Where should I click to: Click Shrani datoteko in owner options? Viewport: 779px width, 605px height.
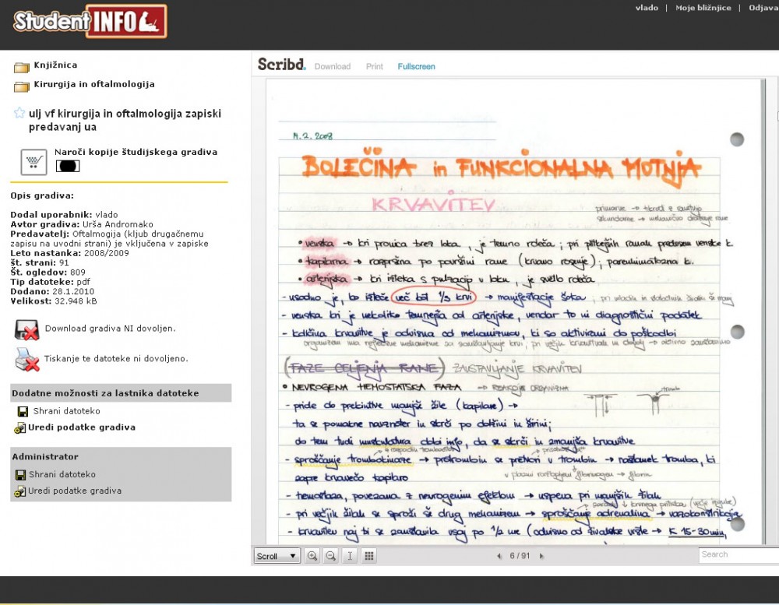pyautogui.click(x=66, y=411)
